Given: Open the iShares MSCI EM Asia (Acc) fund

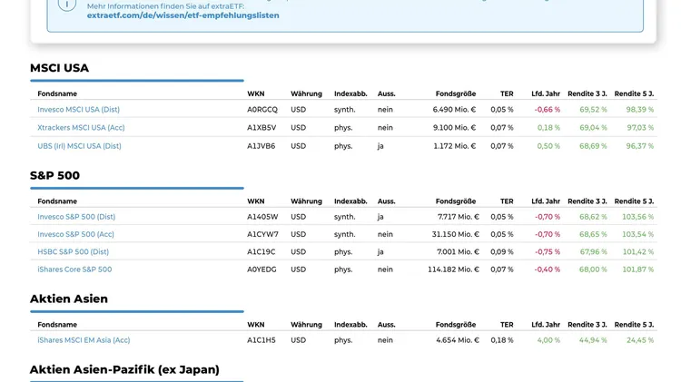Looking at the screenshot, I should pos(84,340).
